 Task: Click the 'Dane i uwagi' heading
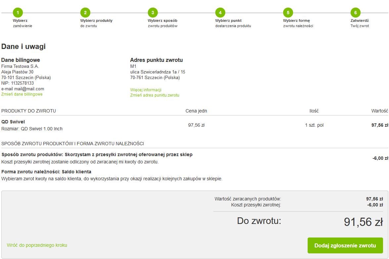[x=23, y=47]
